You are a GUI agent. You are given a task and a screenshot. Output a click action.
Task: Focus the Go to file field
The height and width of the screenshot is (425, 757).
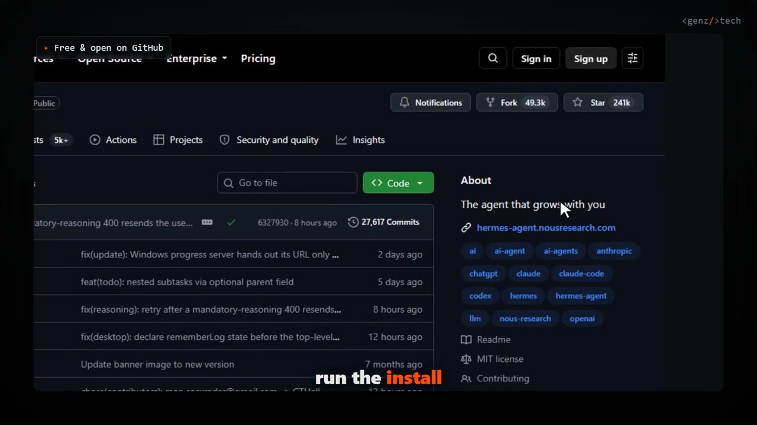coord(287,183)
